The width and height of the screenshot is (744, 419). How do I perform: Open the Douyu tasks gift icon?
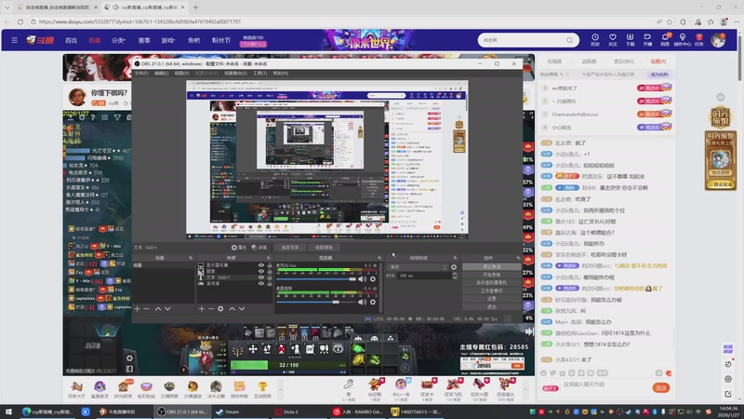(x=699, y=39)
